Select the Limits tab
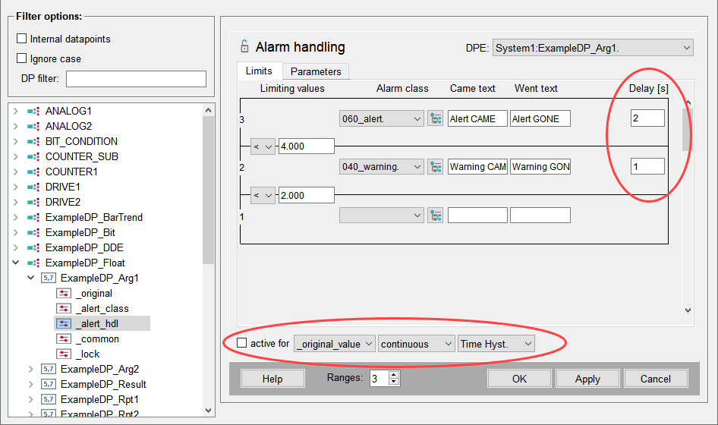Screen dimensions: 718x425 tap(259, 71)
